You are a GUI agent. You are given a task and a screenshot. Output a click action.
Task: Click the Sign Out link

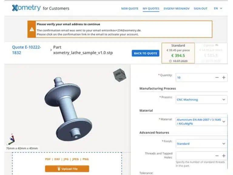[x=201, y=9]
